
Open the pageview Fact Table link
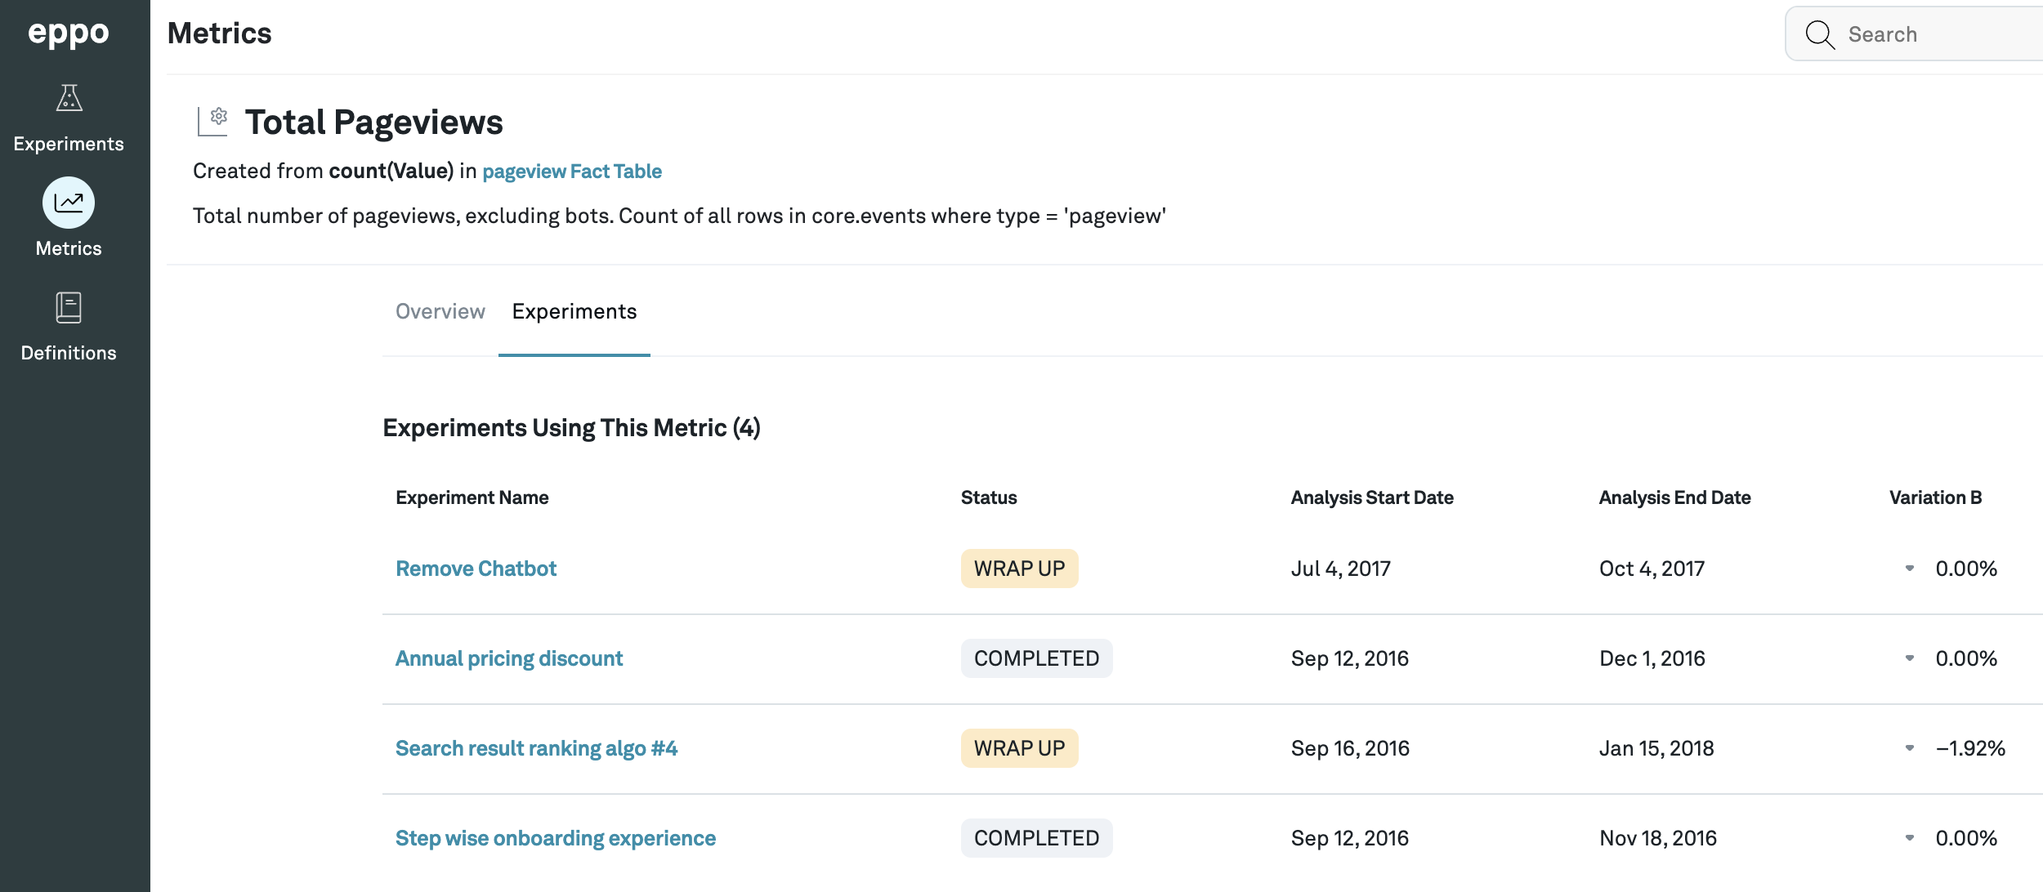(x=571, y=172)
